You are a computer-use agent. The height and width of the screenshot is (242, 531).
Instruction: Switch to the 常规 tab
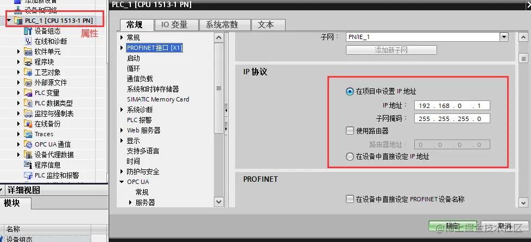click(137, 25)
